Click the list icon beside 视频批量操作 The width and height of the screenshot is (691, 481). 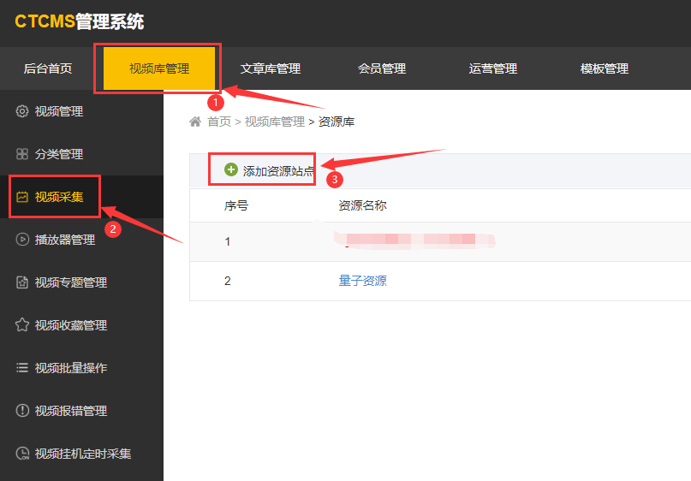pos(22,368)
